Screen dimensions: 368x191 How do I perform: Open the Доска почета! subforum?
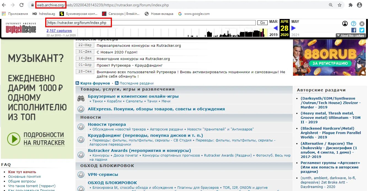pos(126,155)
